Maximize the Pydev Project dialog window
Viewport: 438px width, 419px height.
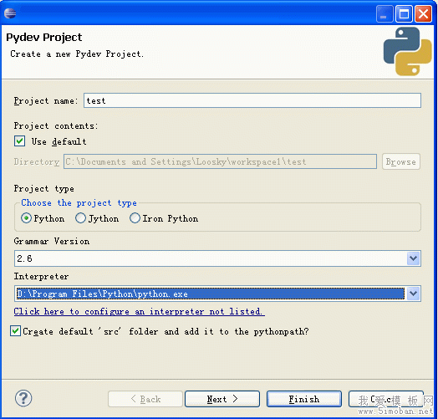pos(404,13)
